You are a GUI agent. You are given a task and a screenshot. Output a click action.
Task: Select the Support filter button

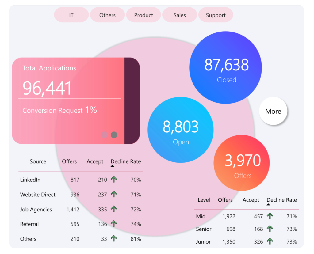pyautogui.click(x=216, y=15)
